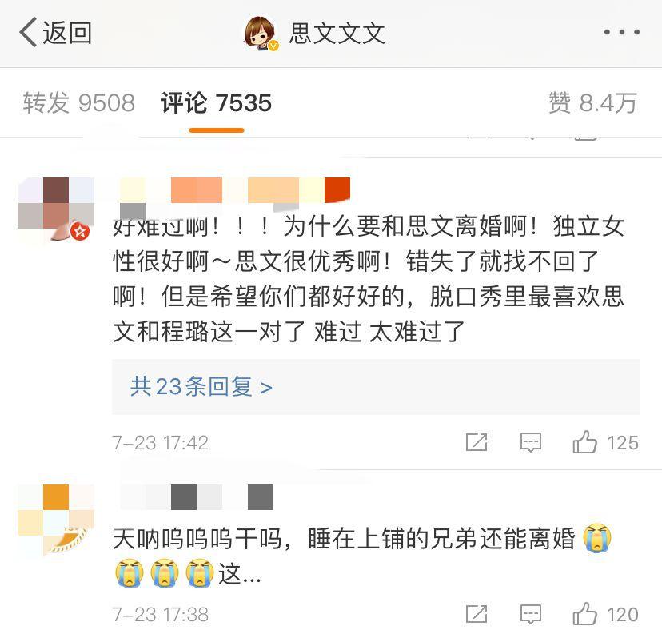Like the comment with 125 likes
Screen dimensions: 662x630
[605, 442]
